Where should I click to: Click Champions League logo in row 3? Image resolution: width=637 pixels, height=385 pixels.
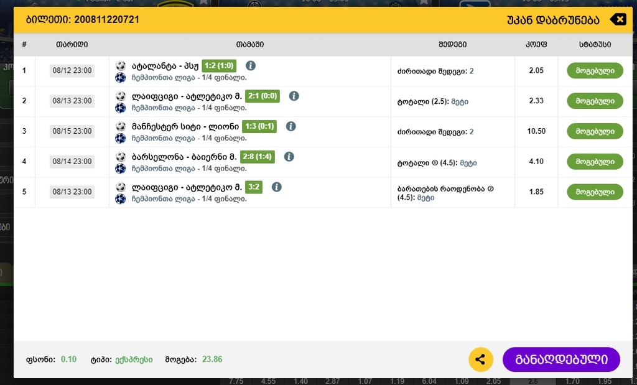(120, 139)
